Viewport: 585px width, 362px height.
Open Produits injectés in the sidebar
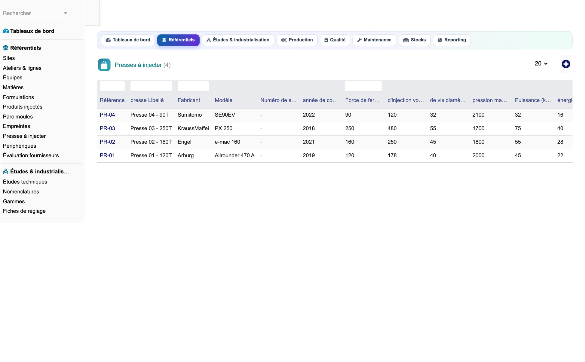[23, 107]
